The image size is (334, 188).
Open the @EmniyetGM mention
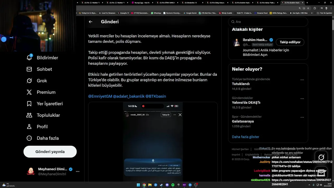point(100,96)
